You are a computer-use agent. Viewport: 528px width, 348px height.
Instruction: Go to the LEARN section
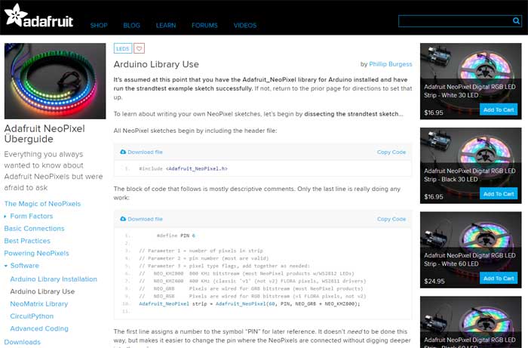(x=165, y=26)
